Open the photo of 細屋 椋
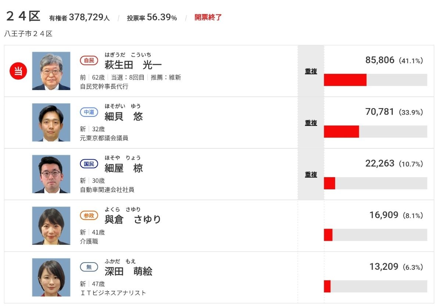Viewport: 441px width, 307px height. [x=51, y=174]
